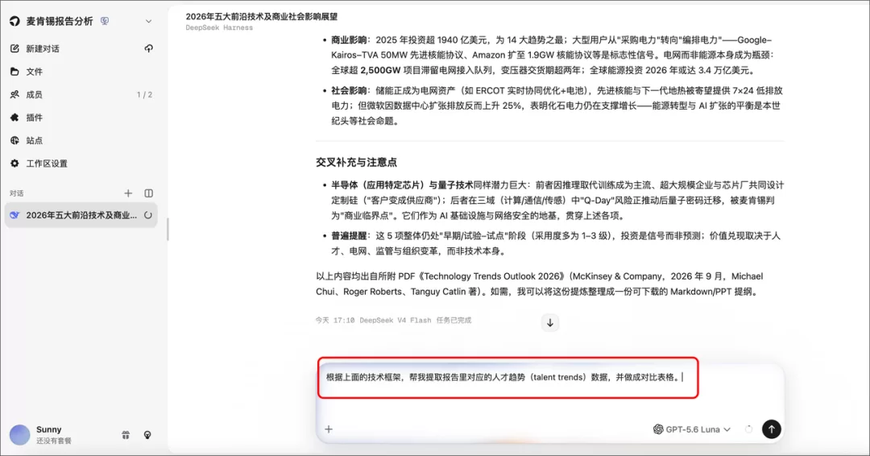Click the OpenAI logo beside GPT-5.6 Luna

point(658,429)
